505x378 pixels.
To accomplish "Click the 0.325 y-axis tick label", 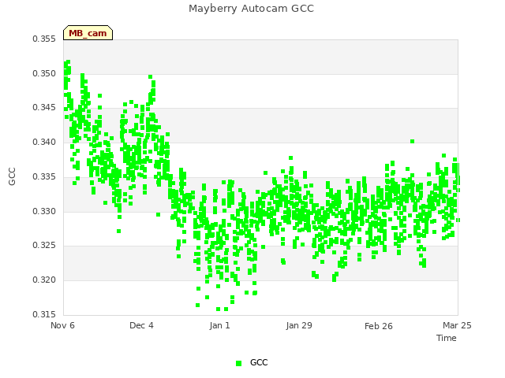I will click(44, 246).
